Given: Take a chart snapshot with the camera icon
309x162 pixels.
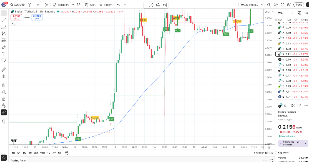Looking at the screenshot, I should pos(289,5).
